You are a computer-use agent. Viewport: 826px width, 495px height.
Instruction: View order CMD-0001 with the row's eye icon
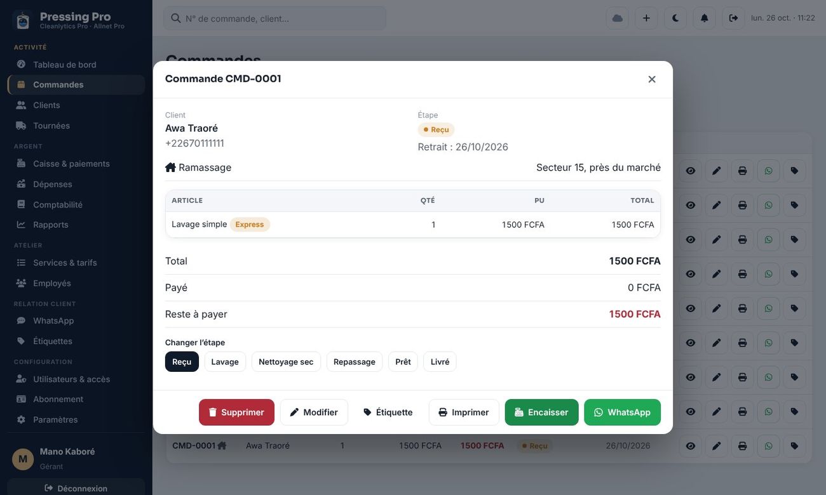point(691,445)
